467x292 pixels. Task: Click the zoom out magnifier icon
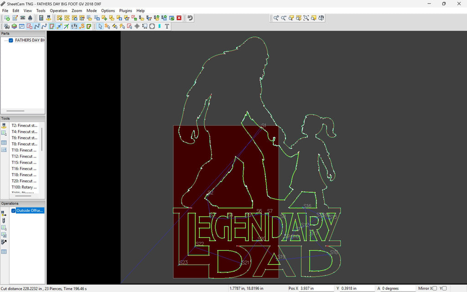click(x=284, y=18)
